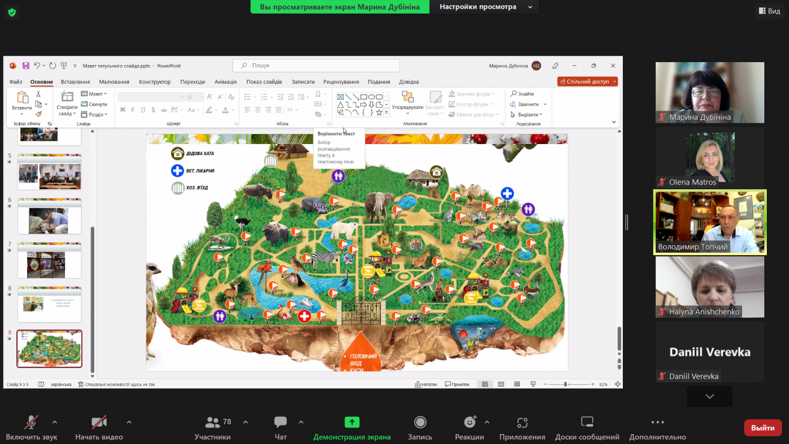Click the red Leave (Выйти) meeting button
Screen dimensions: 789x444
pyautogui.click(x=763, y=428)
